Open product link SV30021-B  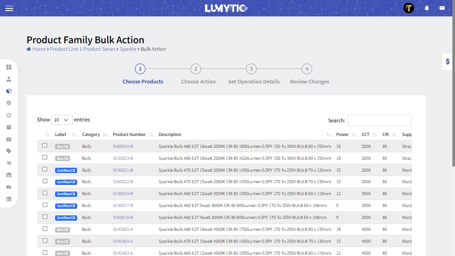[x=123, y=170]
